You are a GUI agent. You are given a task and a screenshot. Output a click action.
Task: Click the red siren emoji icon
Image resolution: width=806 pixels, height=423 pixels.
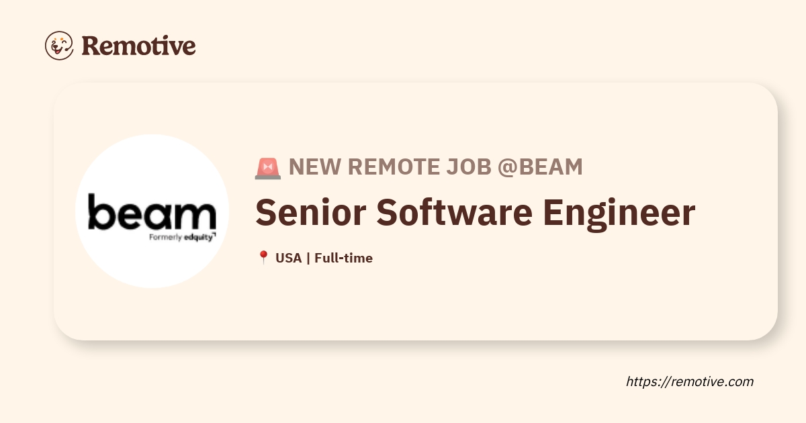268,168
